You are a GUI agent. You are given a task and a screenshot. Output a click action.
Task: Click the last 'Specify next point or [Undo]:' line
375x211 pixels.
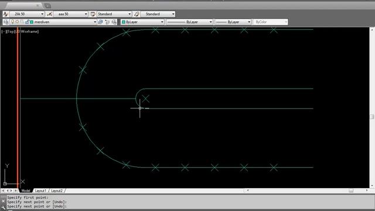point(37,206)
